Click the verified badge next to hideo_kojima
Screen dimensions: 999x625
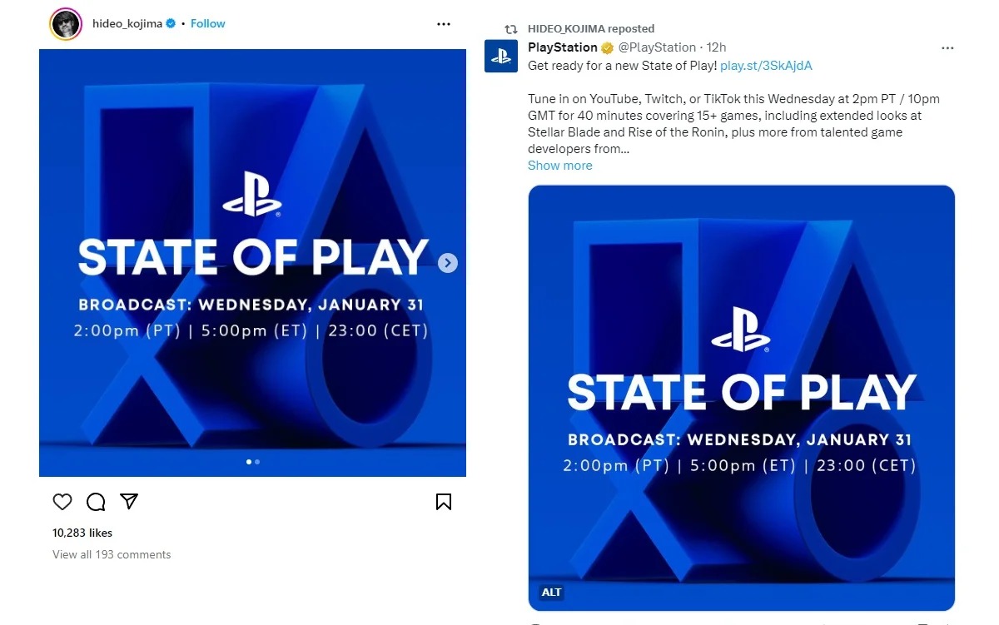pos(170,23)
